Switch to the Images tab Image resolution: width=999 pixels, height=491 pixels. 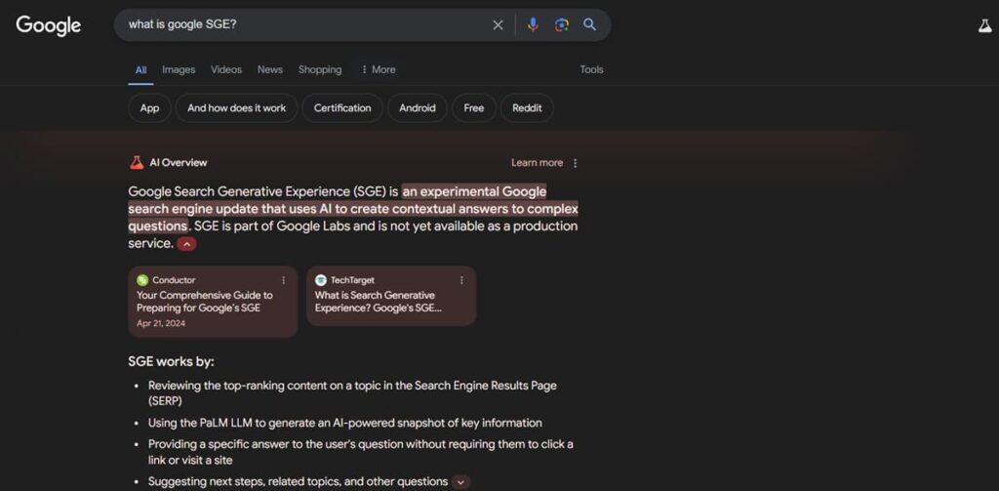(x=179, y=69)
